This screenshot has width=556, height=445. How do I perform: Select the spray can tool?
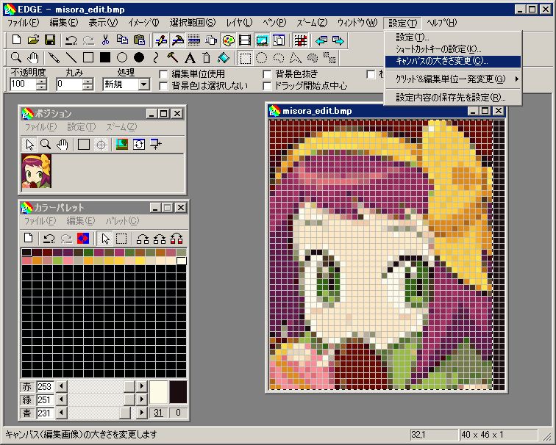[207, 57]
